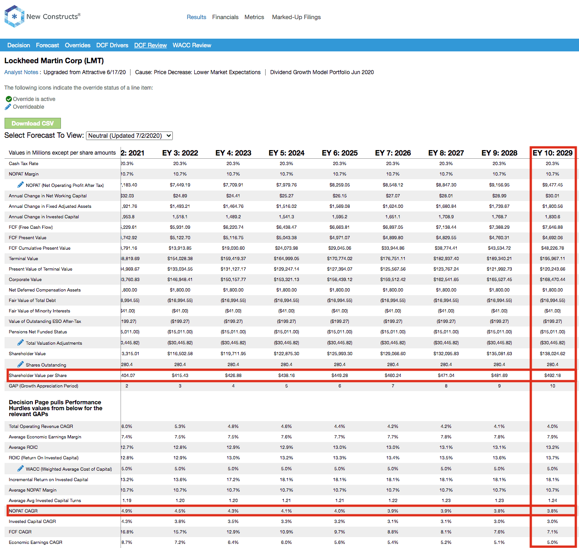Click the Download CSV button
579x548 pixels.
point(33,123)
